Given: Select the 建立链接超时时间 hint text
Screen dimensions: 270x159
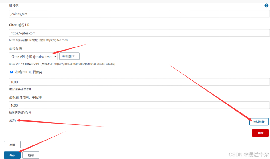Looking at the screenshot, I should pos(20,89).
